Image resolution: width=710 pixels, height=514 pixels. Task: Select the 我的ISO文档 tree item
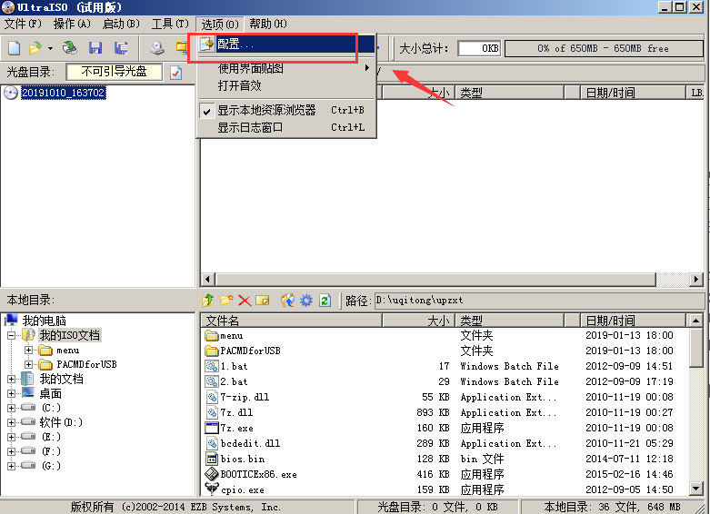[69, 335]
